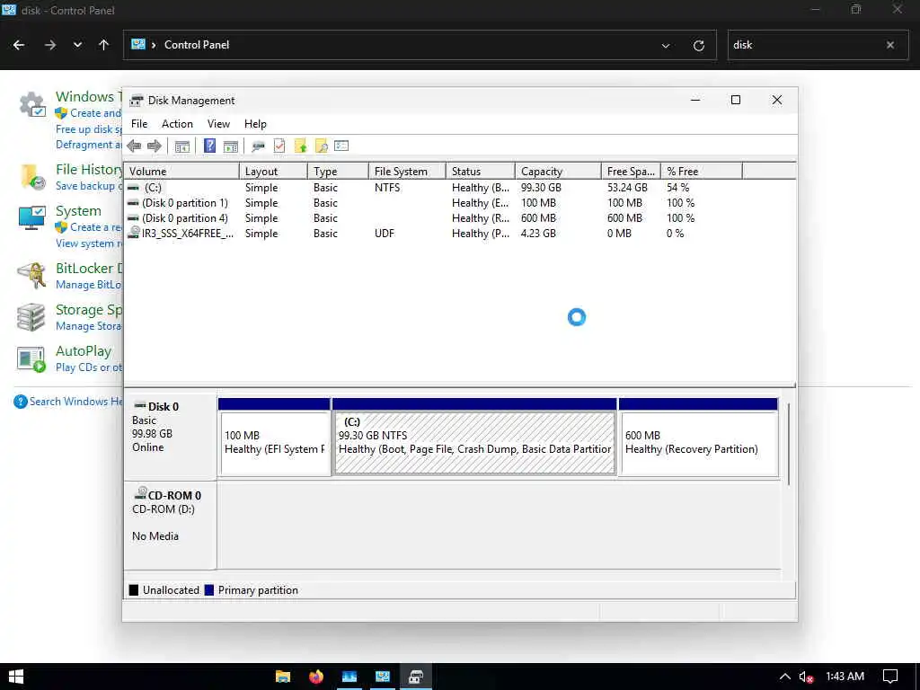Screen dimensions: 920x690
Task: Sort by the Type column header
Action: click(338, 172)
